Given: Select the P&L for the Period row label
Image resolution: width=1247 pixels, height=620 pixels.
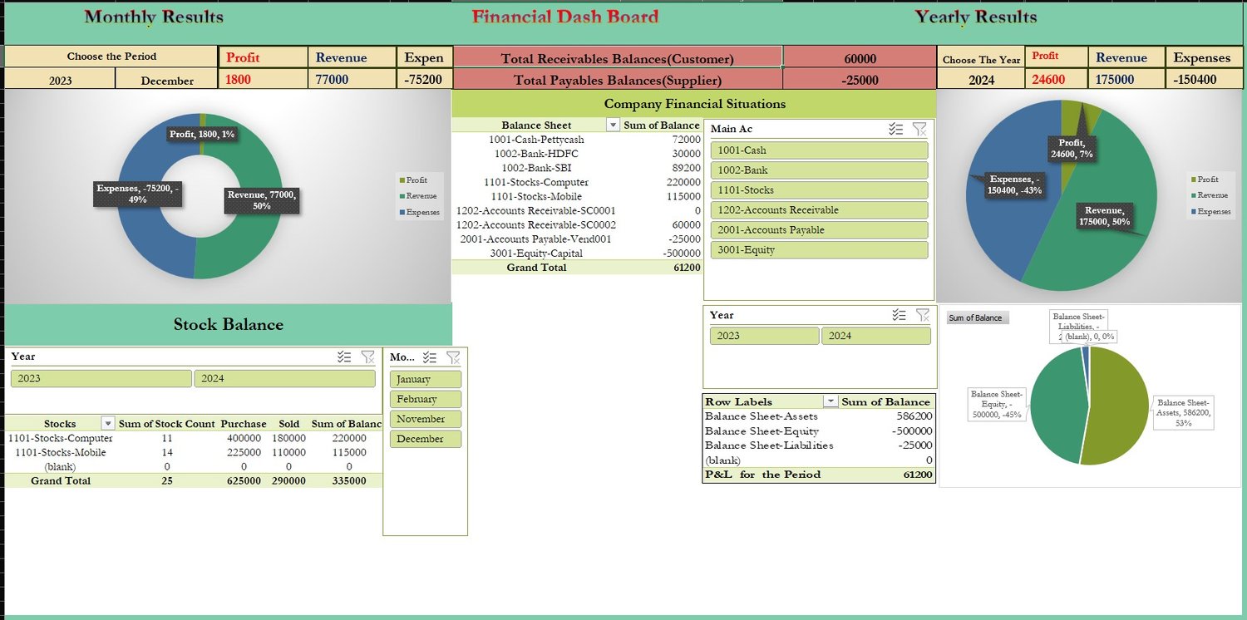Looking at the screenshot, I should [x=762, y=475].
